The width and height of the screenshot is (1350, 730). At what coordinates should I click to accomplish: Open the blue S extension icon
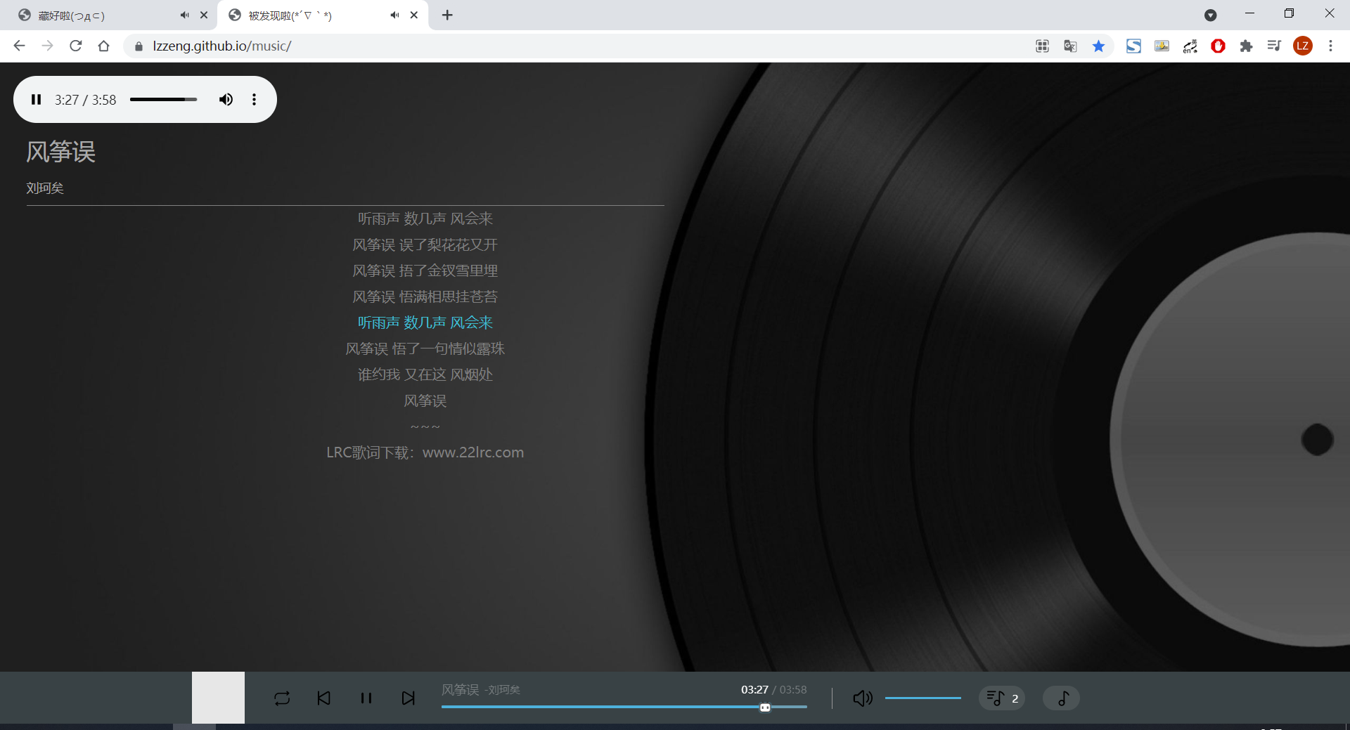(1133, 46)
